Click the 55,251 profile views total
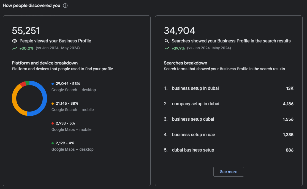The image size is (307, 189). pyautogui.click(x=26, y=31)
